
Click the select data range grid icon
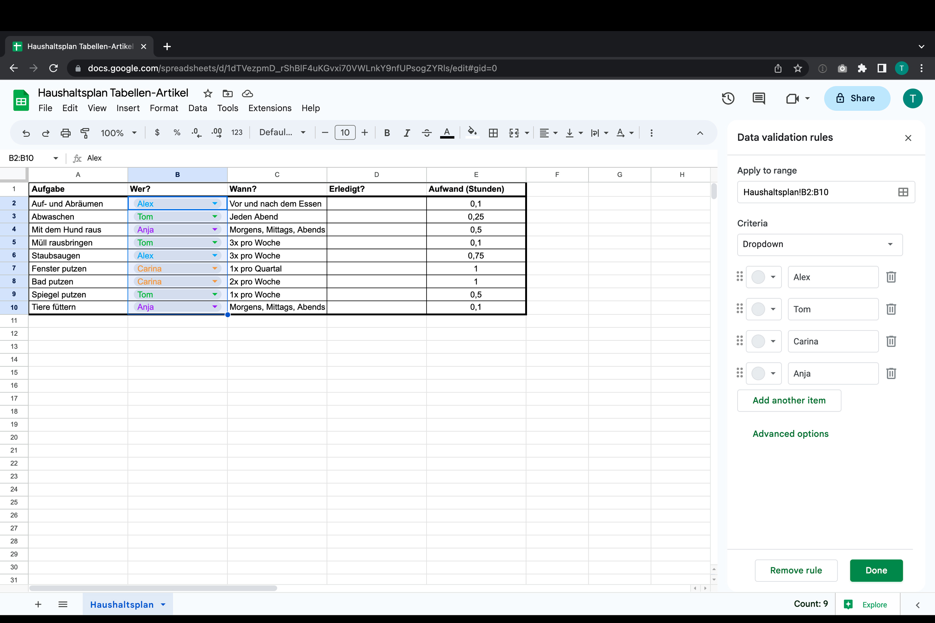point(903,192)
